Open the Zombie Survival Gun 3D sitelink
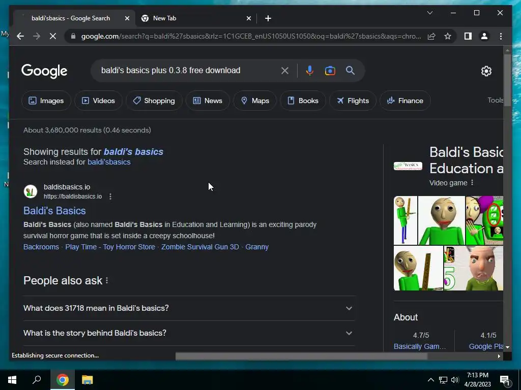This screenshot has height=390, width=521. click(200, 247)
